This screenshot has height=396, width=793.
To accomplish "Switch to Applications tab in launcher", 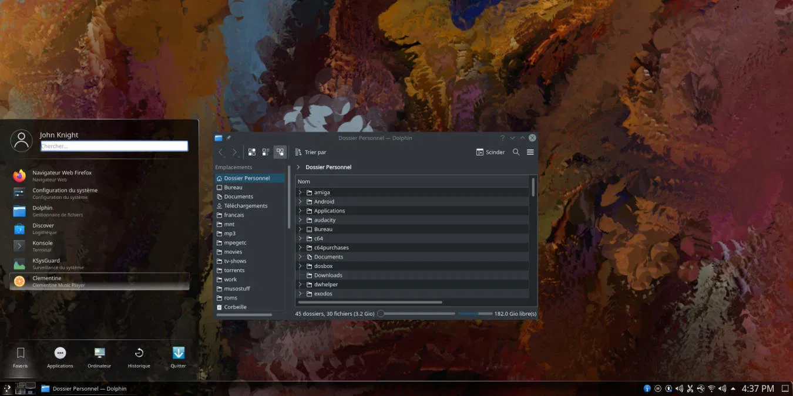I will (x=60, y=357).
